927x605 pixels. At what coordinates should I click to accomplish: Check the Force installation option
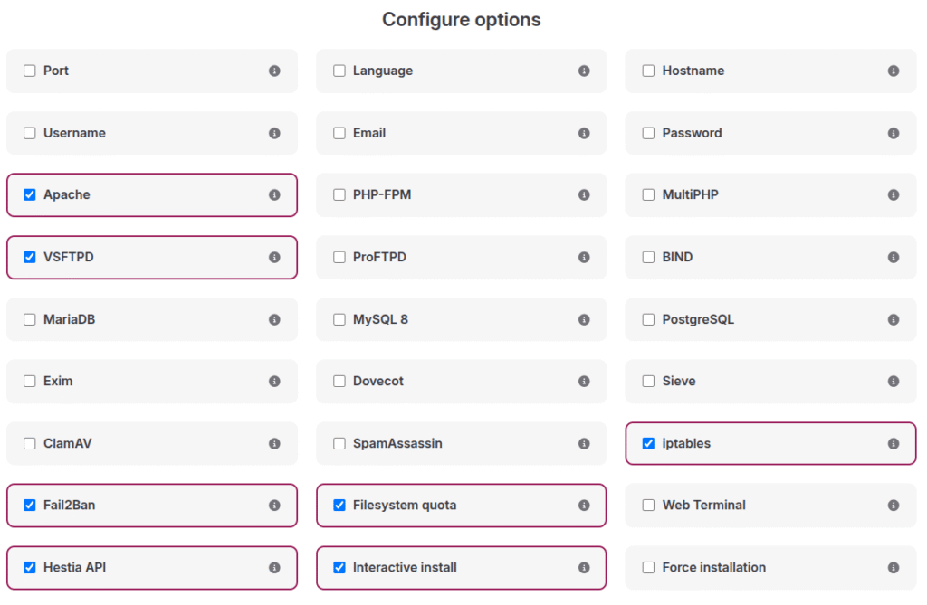(x=648, y=568)
